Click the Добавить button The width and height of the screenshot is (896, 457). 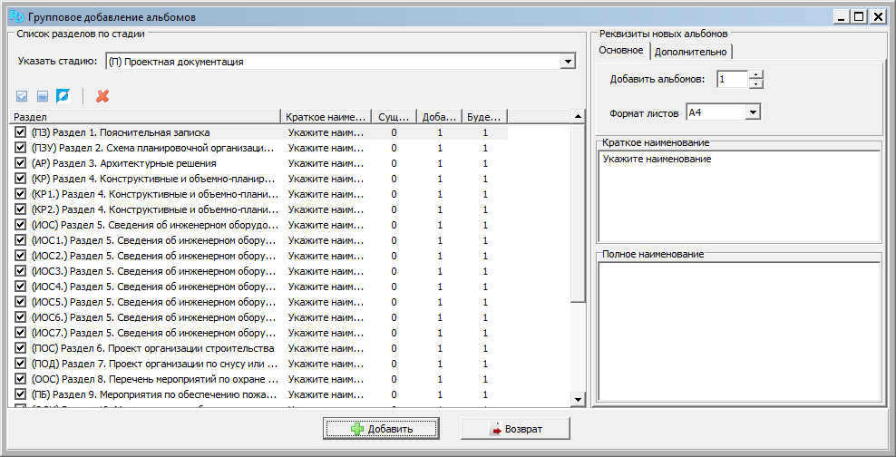pyautogui.click(x=381, y=428)
